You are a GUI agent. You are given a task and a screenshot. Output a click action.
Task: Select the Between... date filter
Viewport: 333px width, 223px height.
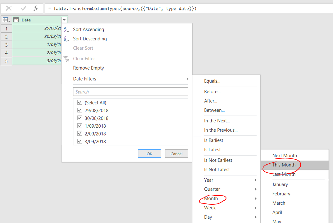coord(214,110)
